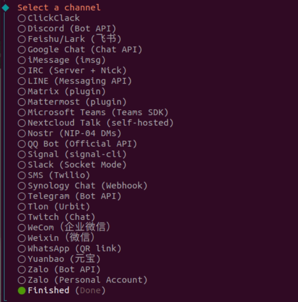
Task: Choose Nextcloud Talk (self-hosted)
Action: (x=95, y=123)
